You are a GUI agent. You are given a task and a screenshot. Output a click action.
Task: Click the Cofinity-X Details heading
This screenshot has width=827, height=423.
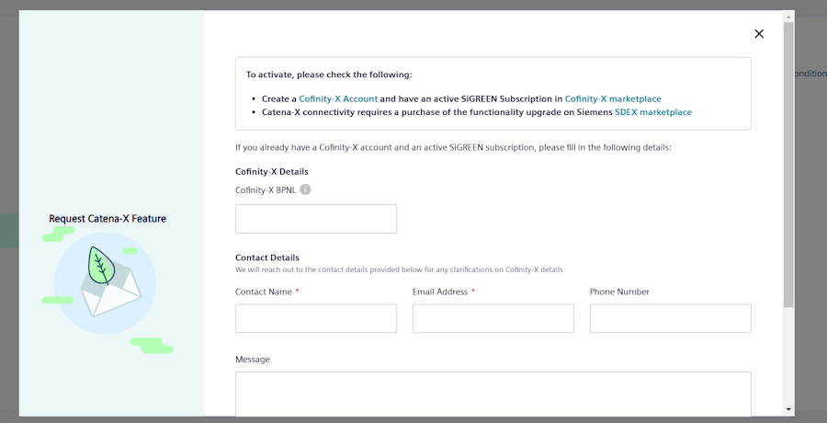point(272,172)
